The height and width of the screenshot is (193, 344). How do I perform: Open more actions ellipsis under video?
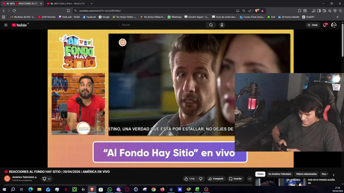pos(250,179)
